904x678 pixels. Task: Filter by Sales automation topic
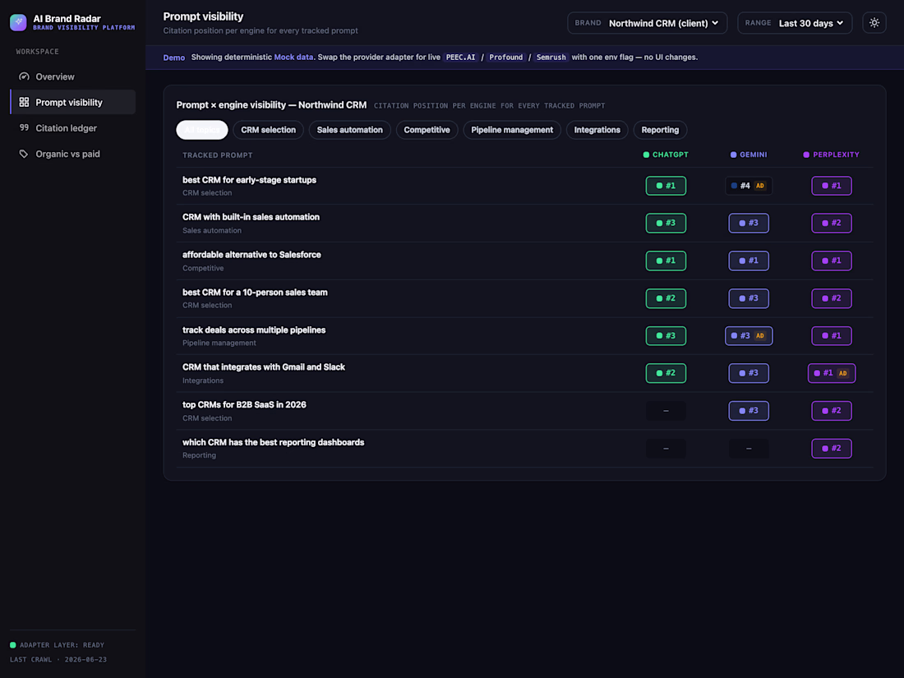tap(349, 130)
